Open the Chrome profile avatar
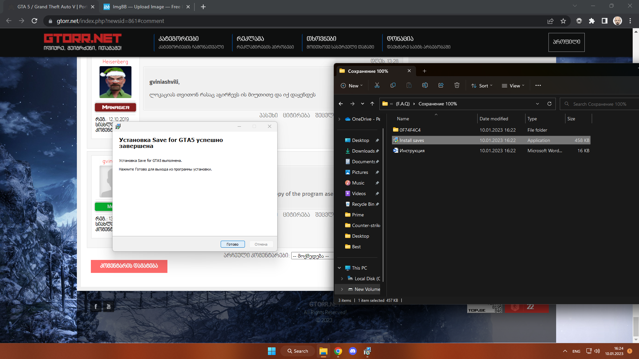This screenshot has height=359, width=639. point(617,21)
